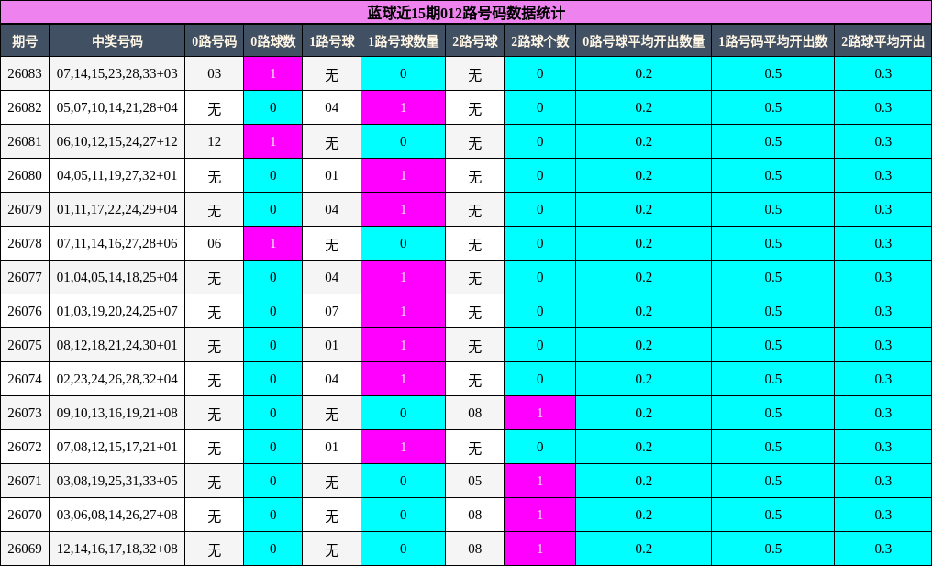Screen dimensions: 932x566
Task: Click the 1路号球 column header
Action: (x=332, y=41)
